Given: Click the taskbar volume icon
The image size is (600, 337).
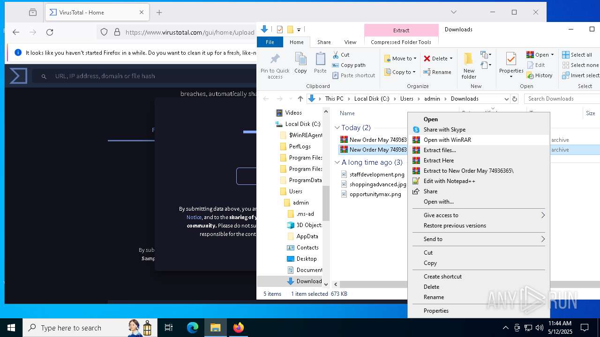Looking at the screenshot, I should coord(540,328).
